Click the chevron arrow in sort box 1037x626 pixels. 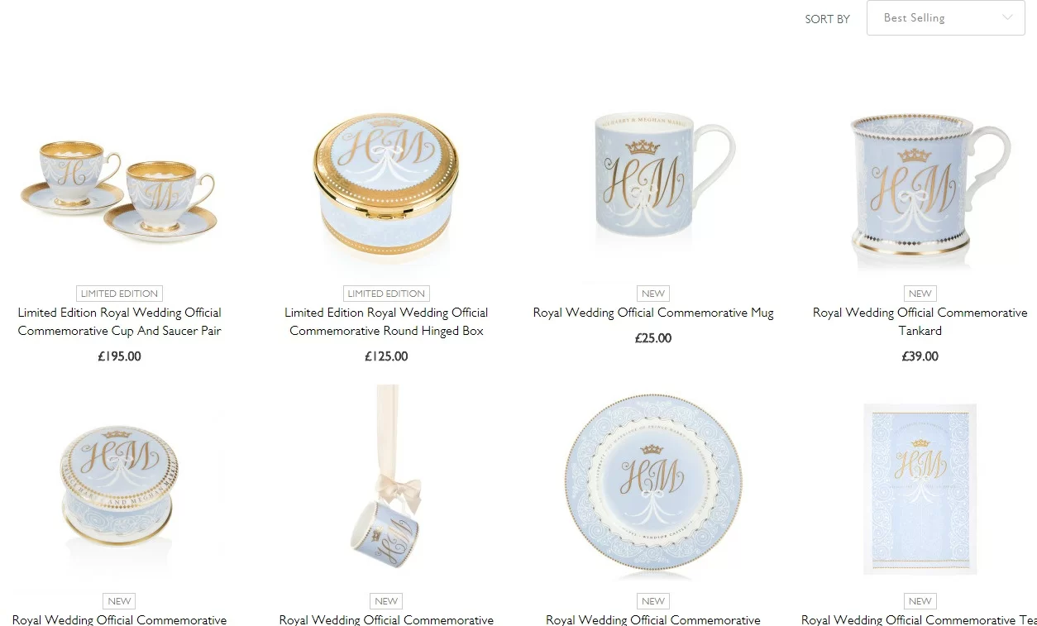1007,17
